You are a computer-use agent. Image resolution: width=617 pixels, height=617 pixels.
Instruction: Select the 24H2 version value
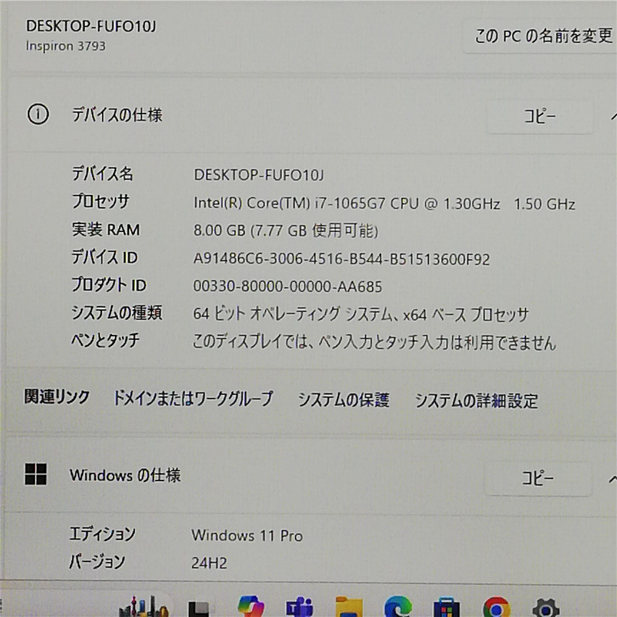(209, 563)
